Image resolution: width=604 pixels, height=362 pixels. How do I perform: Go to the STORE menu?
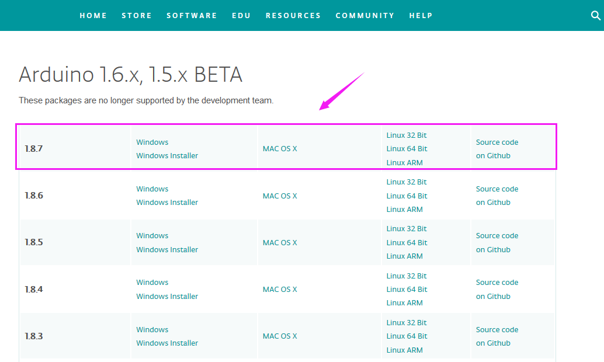coord(137,15)
